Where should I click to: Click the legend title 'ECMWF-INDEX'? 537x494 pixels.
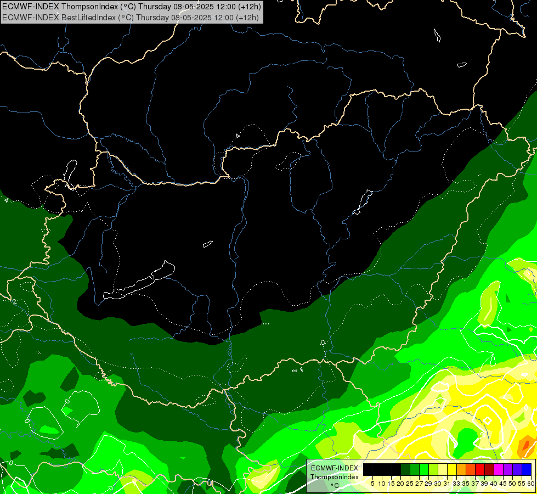pyautogui.click(x=335, y=468)
